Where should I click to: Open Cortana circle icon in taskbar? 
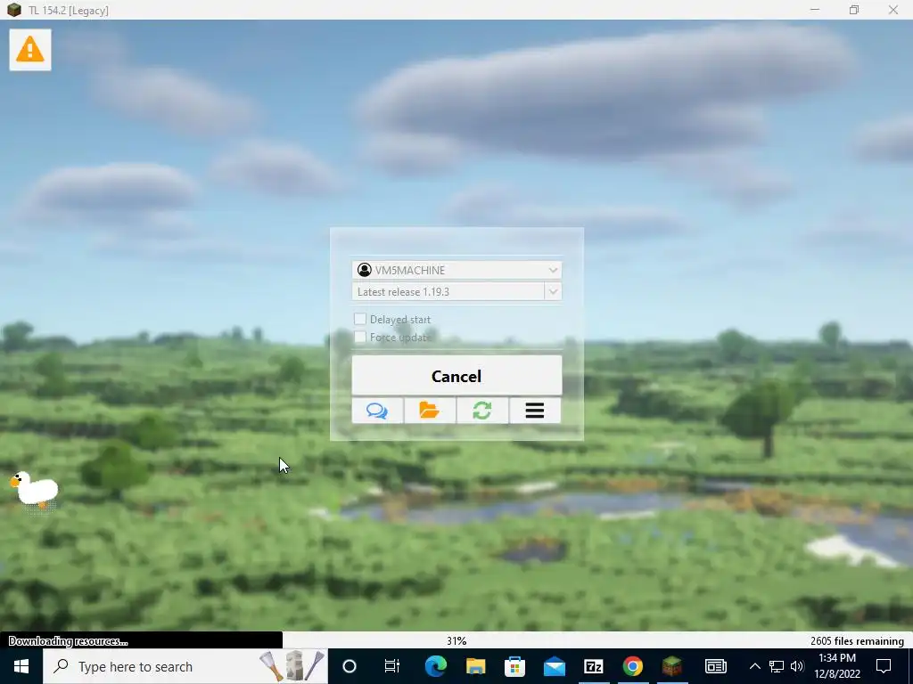click(x=350, y=666)
